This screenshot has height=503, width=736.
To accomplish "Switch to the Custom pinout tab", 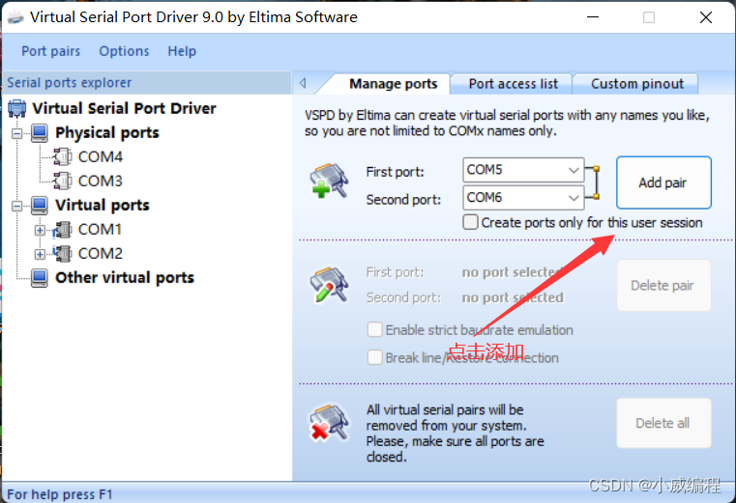I will [x=637, y=84].
